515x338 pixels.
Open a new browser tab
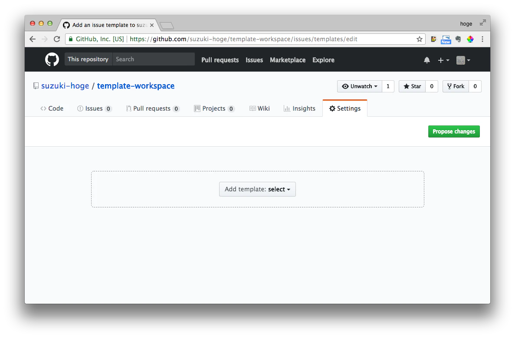(x=167, y=26)
